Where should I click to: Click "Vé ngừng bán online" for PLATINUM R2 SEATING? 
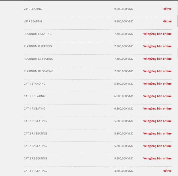157,71
